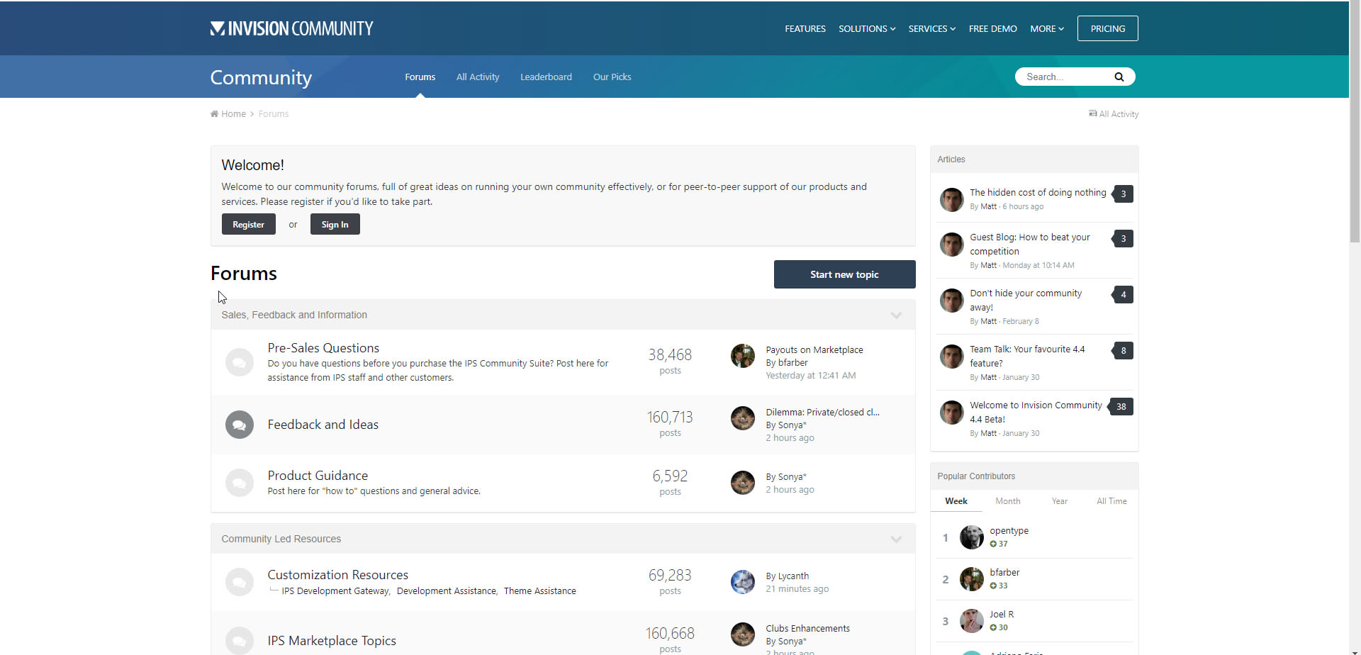Click the Product Guidance forum bubble icon
The height and width of the screenshot is (655, 1361).
point(240,483)
